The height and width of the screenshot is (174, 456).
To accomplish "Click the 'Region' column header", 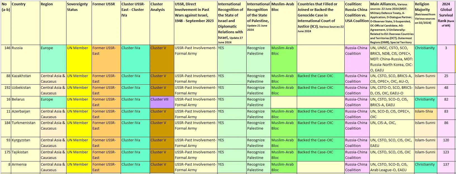I will [x=53, y=23].
